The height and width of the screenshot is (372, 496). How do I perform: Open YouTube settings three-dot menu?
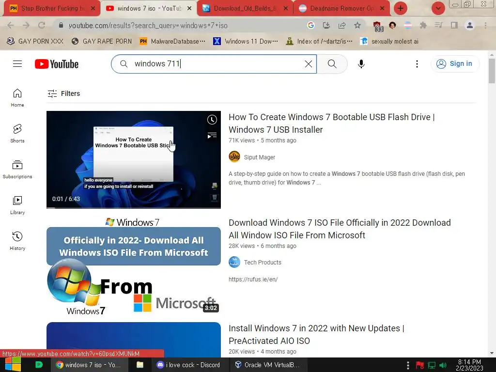(417, 64)
